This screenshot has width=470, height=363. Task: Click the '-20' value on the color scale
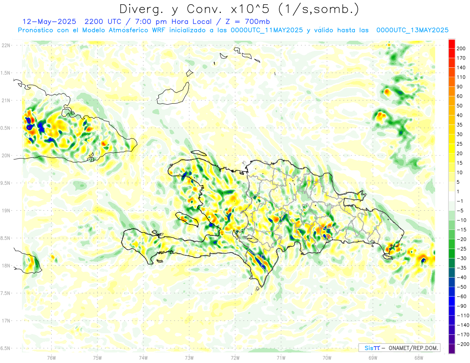461,240
